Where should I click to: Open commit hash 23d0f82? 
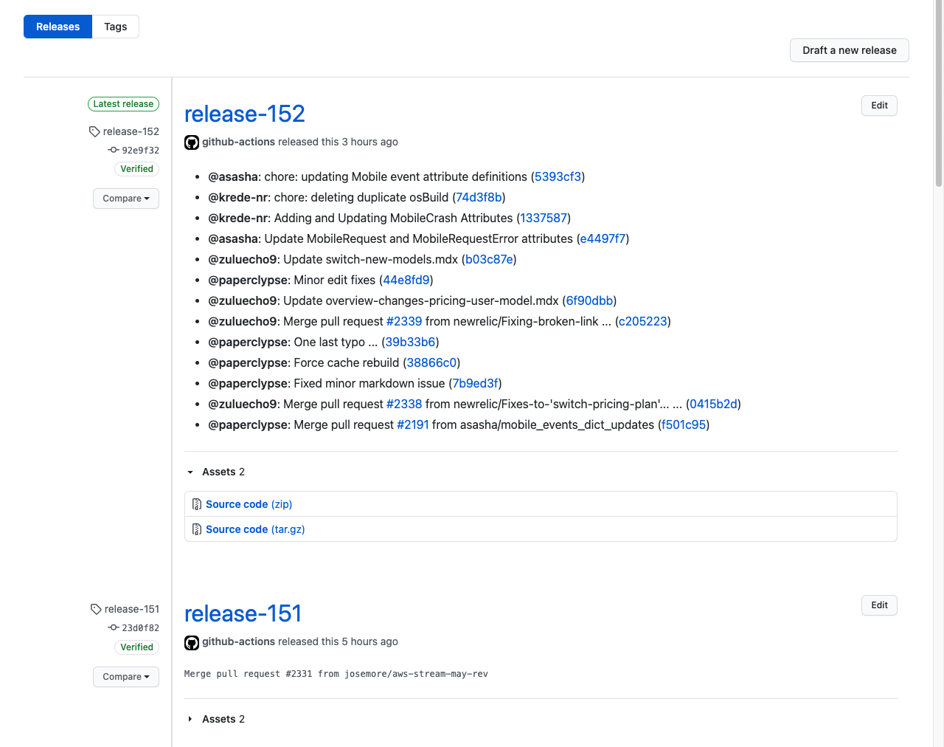[x=141, y=628]
